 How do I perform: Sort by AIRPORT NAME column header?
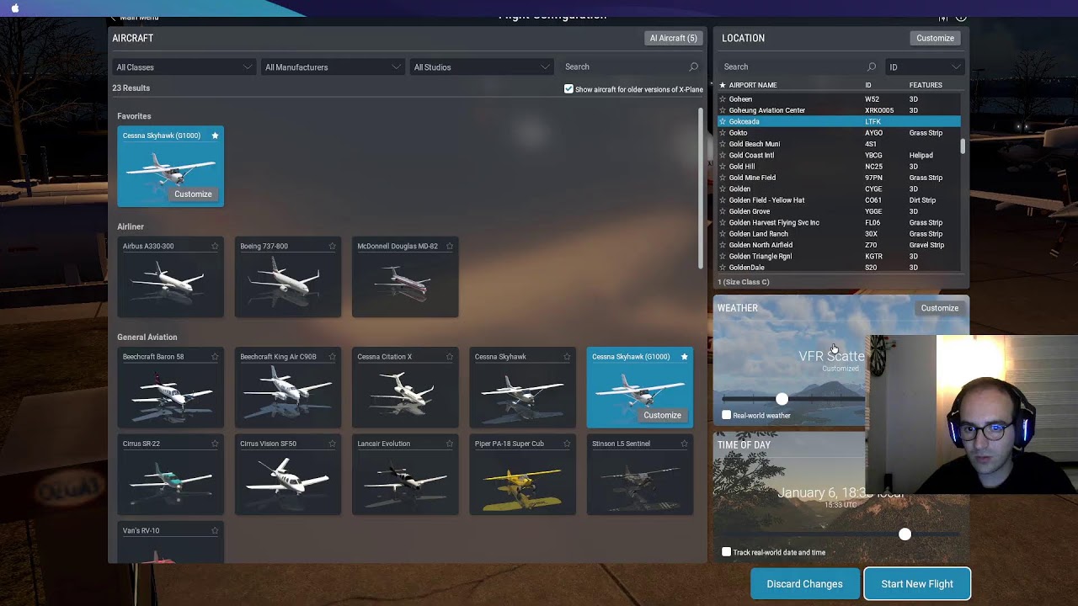click(x=753, y=85)
